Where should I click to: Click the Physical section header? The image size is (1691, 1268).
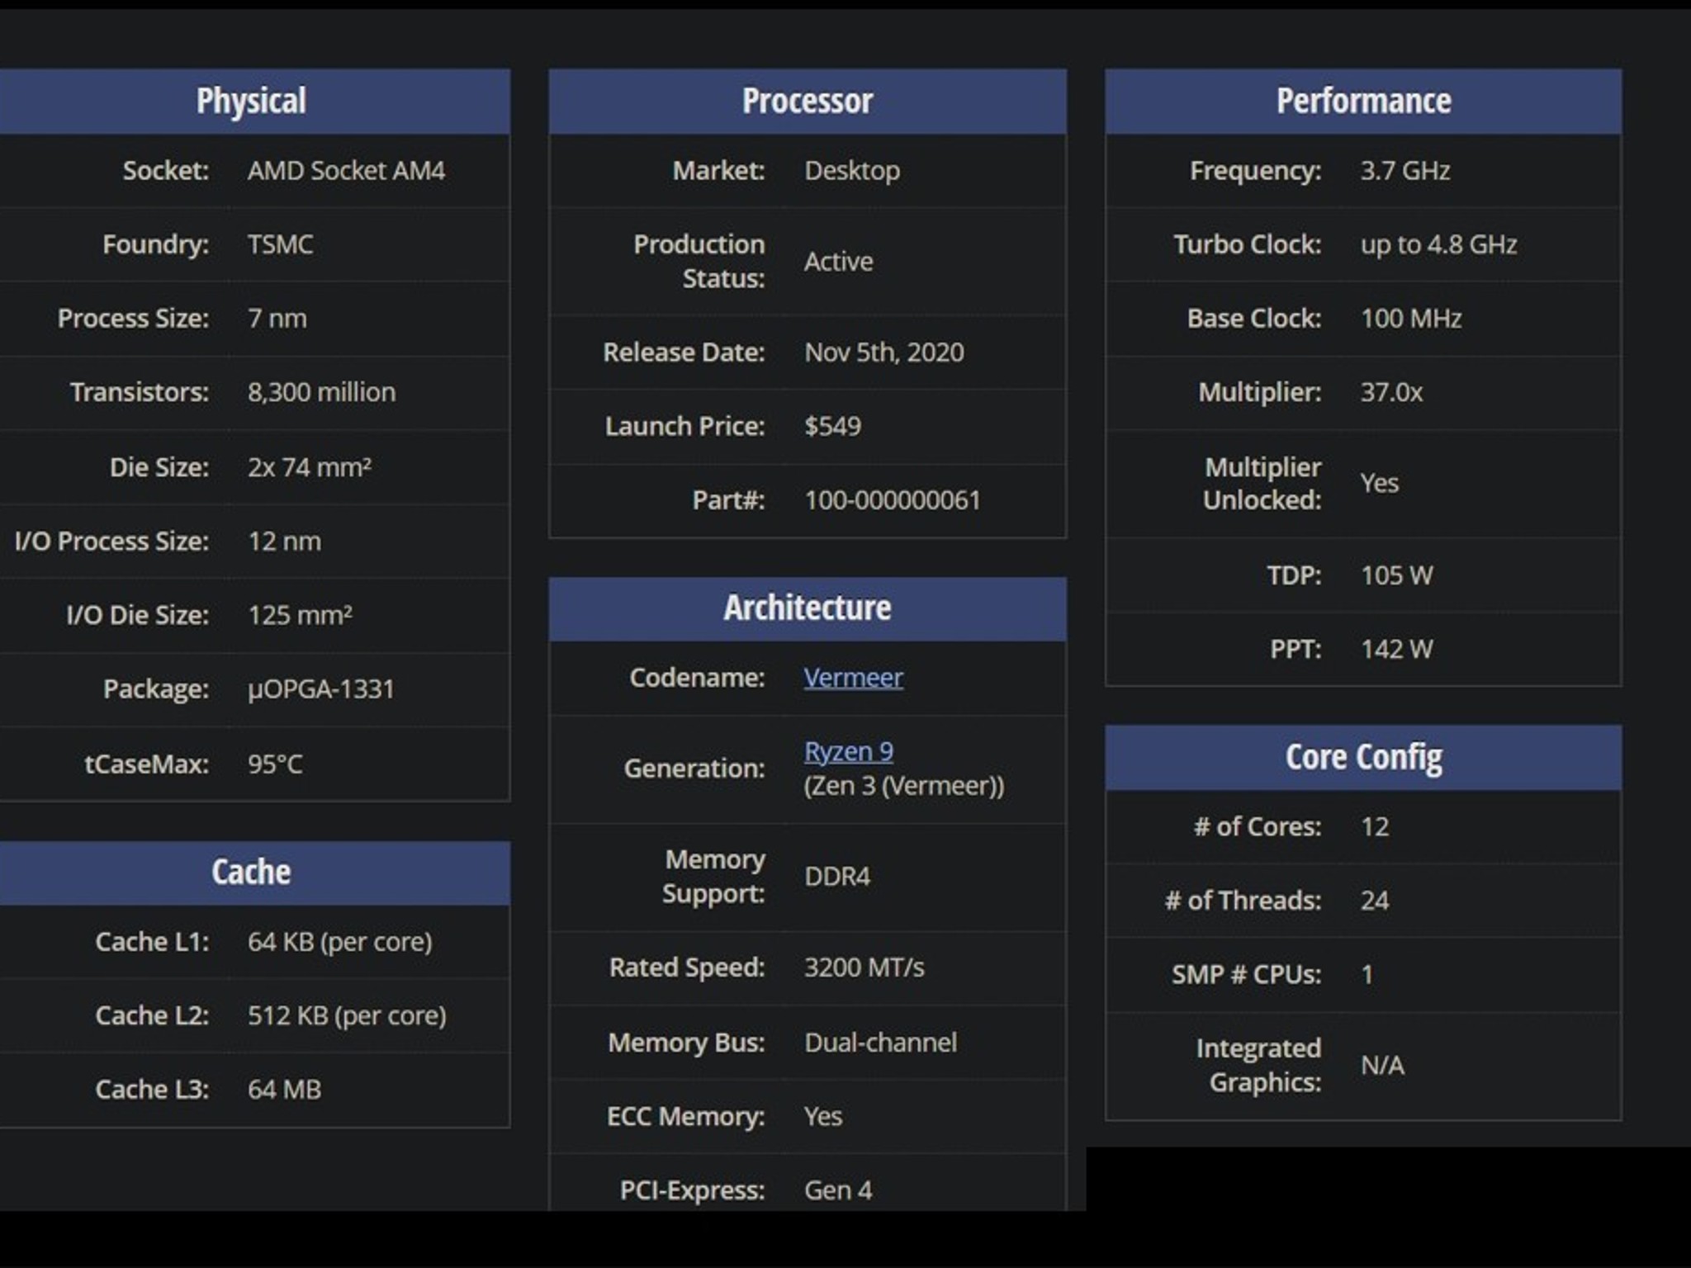click(251, 101)
